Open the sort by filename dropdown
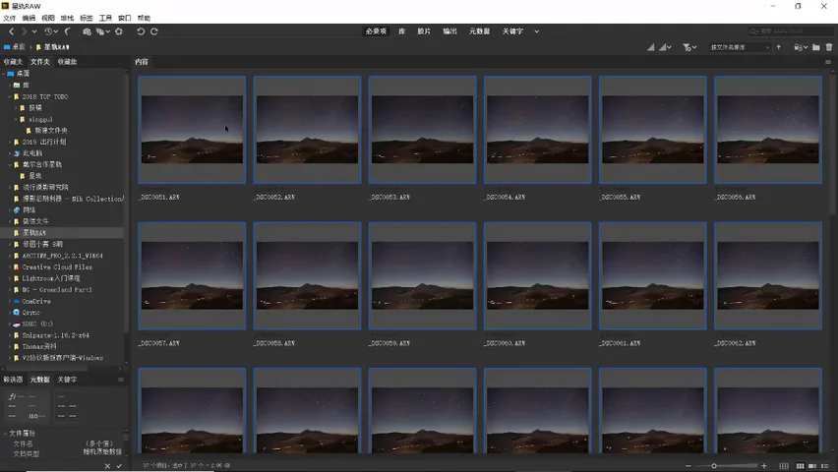The height and width of the screenshot is (472, 838). coord(740,47)
